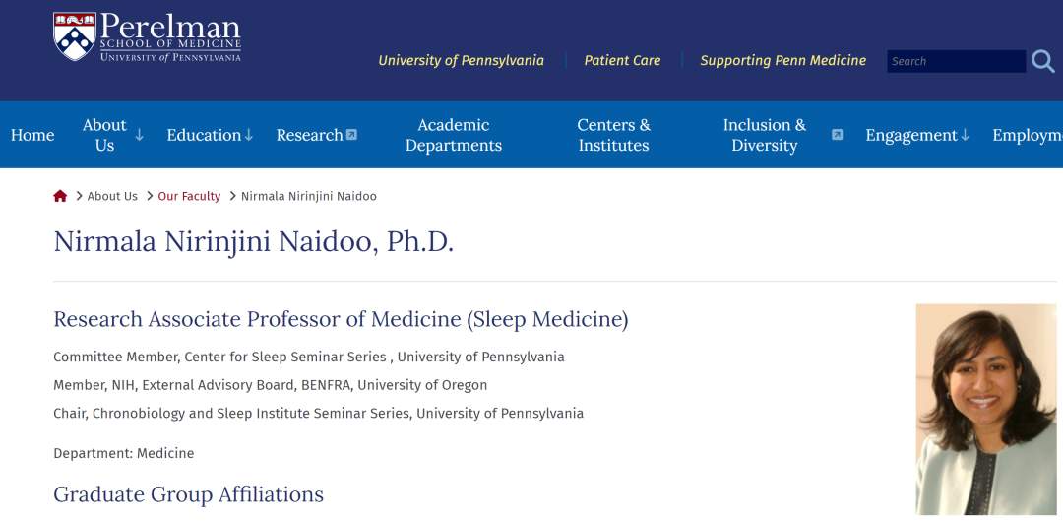Screen dimensions: 1063x521
Task: Visit the Supporting Penn Medicine link
Action: (x=782, y=61)
